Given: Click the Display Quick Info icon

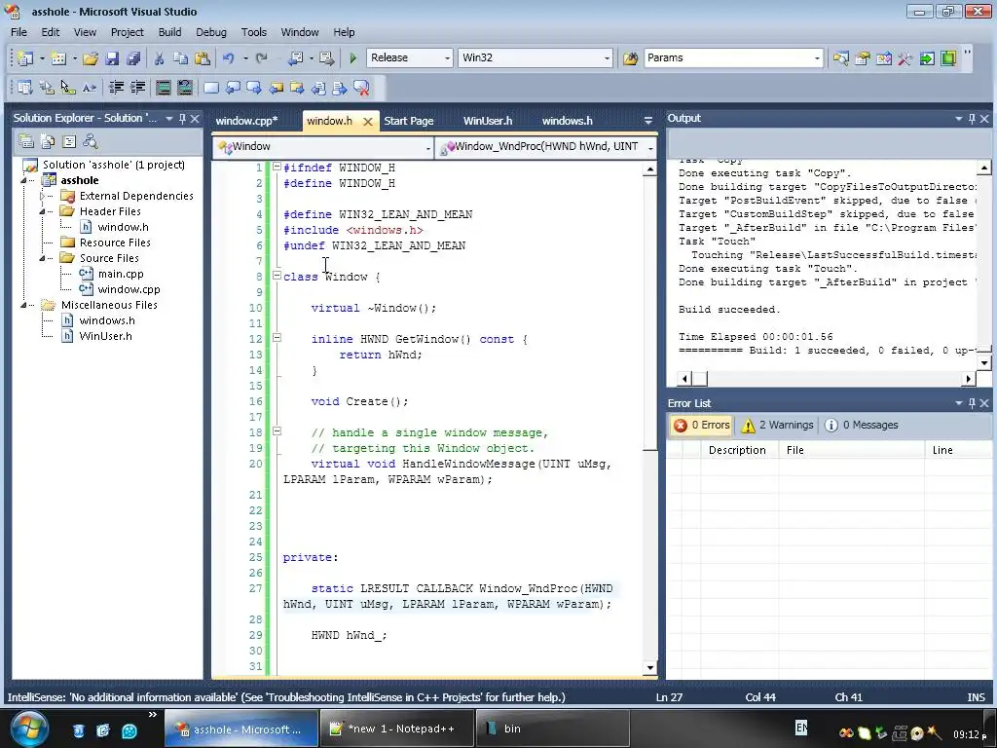Looking at the screenshot, I should pos(68,88).
